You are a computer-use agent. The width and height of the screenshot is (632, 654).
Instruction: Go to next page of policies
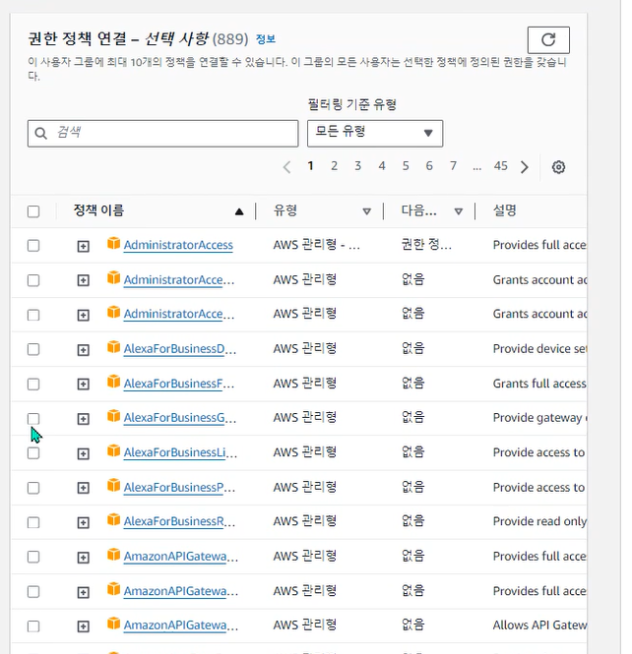(x=525, y=167)
